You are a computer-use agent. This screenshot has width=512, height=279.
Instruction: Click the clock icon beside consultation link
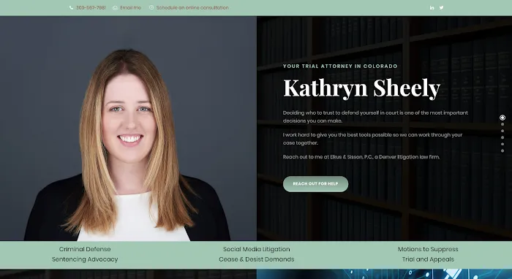151,7
